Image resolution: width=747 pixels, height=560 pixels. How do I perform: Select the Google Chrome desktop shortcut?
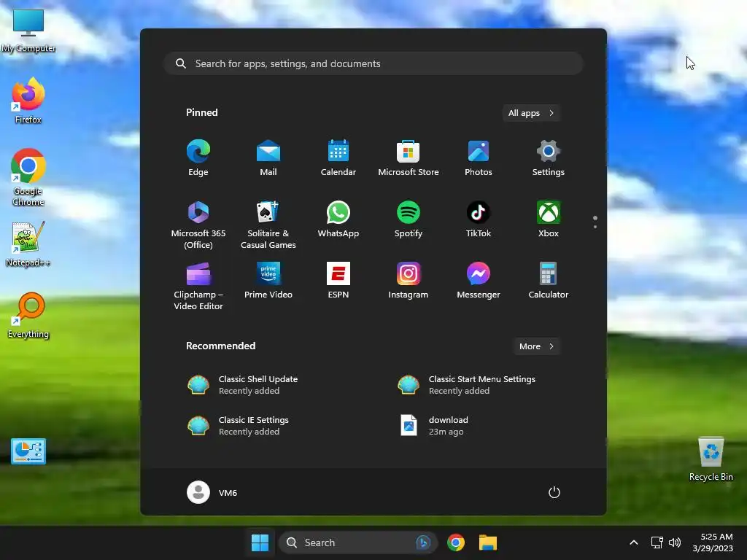[x=28, y=177]
